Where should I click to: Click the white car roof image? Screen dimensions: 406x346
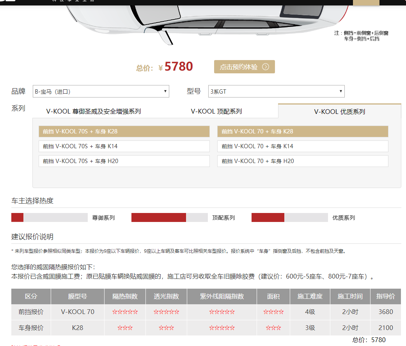pyautogui.click(x=207, y=23)
